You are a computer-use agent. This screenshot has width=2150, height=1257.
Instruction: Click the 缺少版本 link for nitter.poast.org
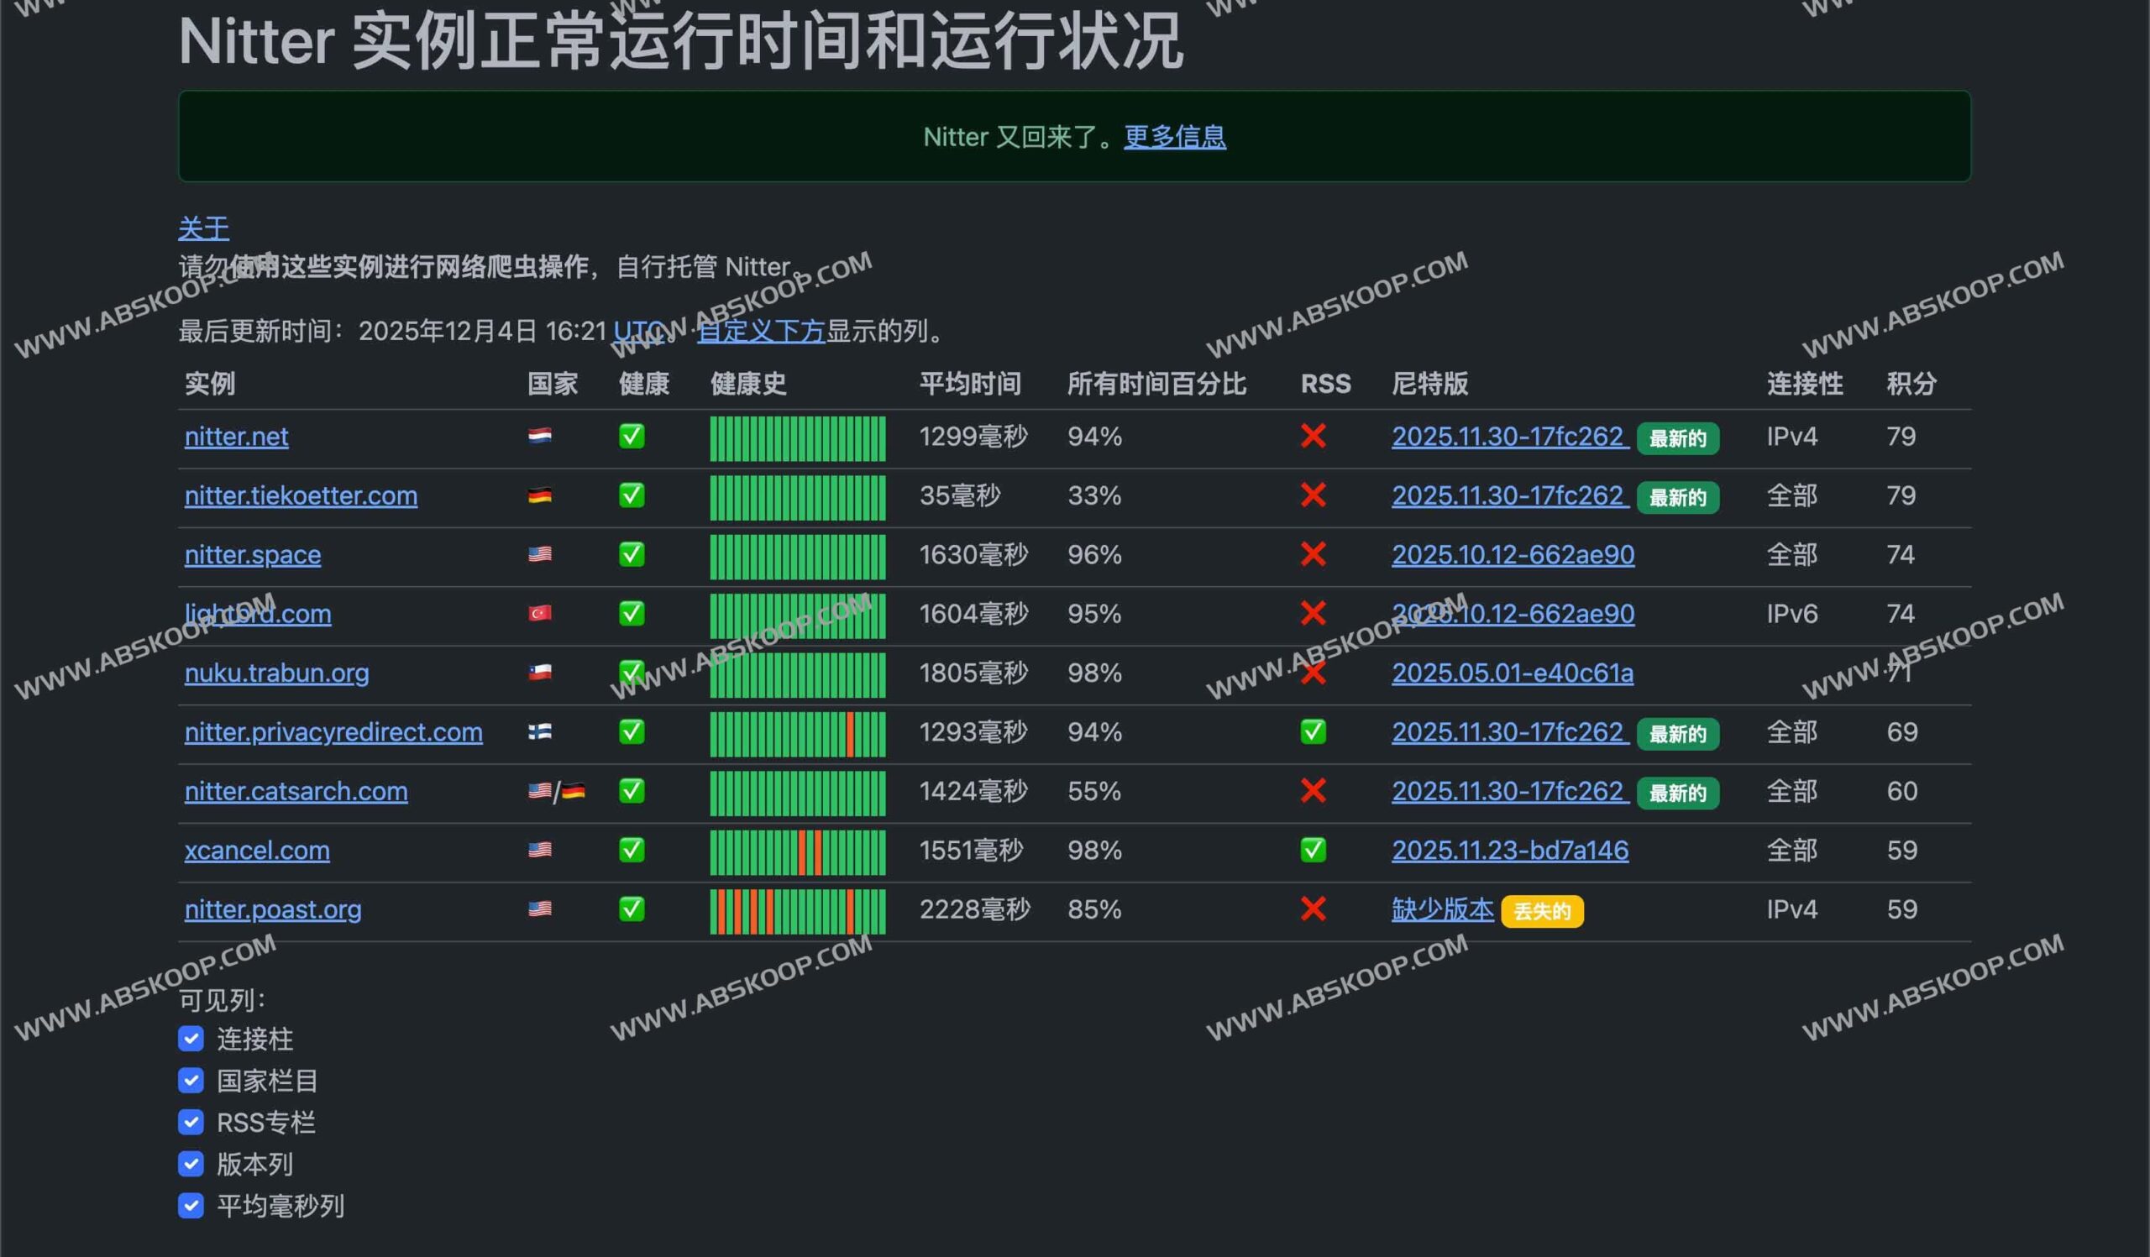click(x=1444, y=909)
